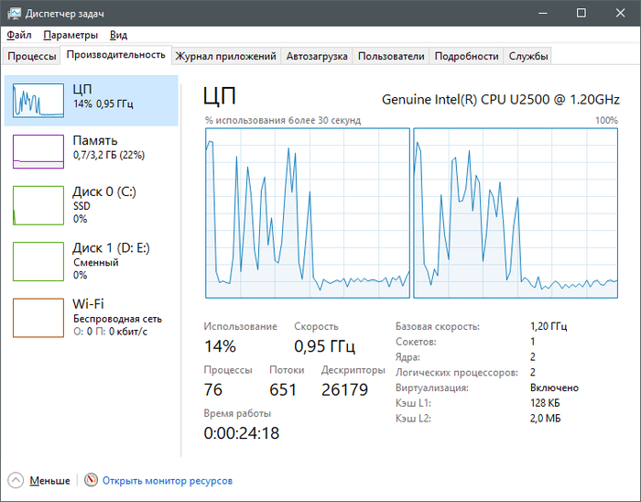Collapse view with the Меньше arrow icon
Screen dimensions: 641x502
point(16,480)
